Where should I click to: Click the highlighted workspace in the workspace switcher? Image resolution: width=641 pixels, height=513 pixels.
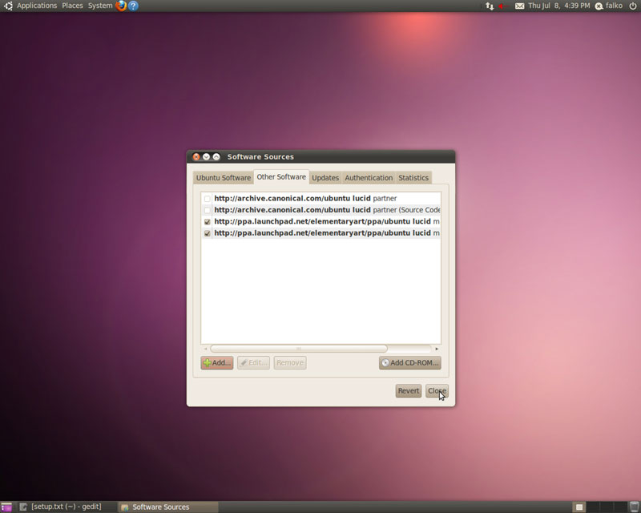[x=579, y=507]
